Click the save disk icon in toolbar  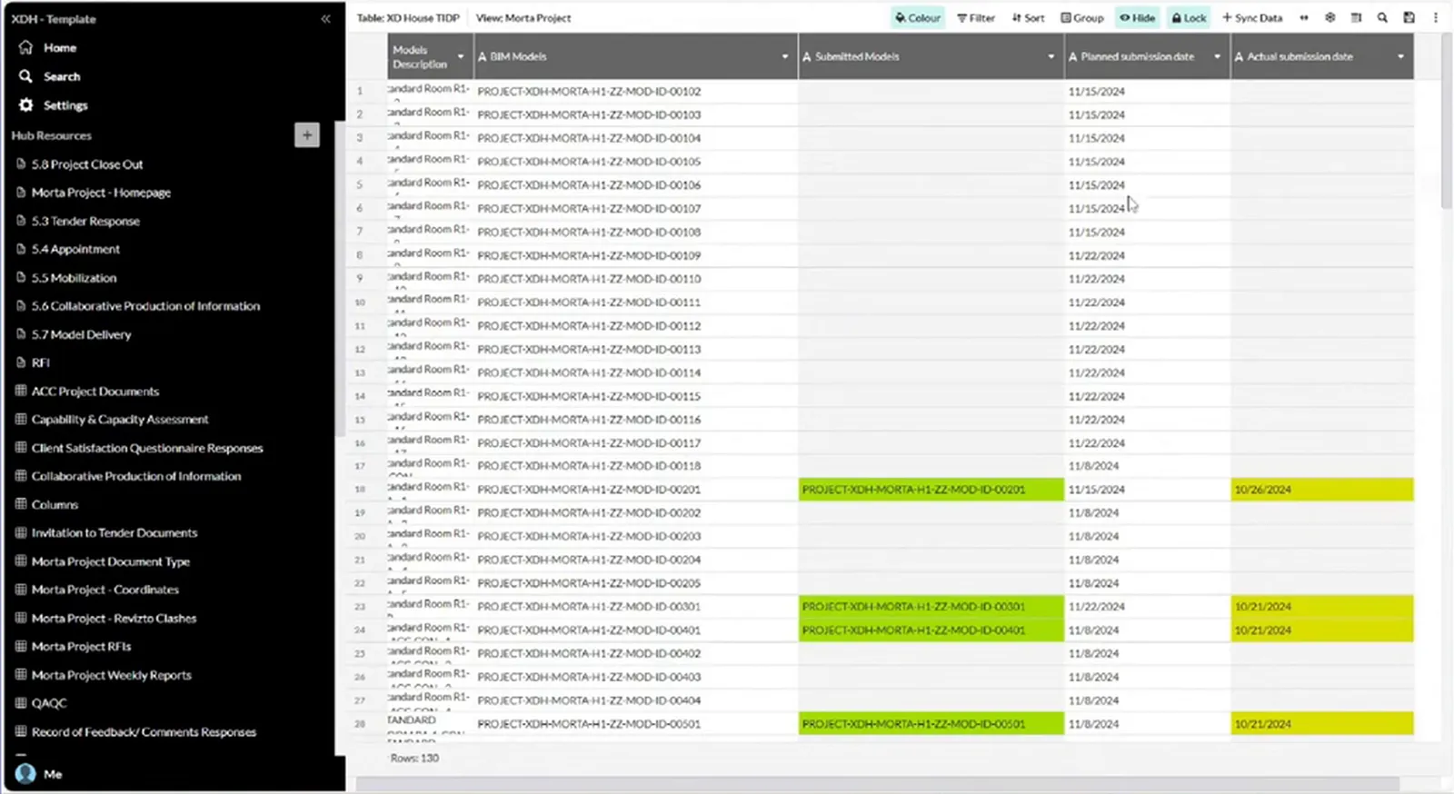[x=1409, y=17]
